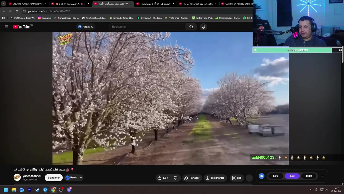Open the Testez votre IPv6 bookmark
The image size is (344, 194).
[202, 18]
